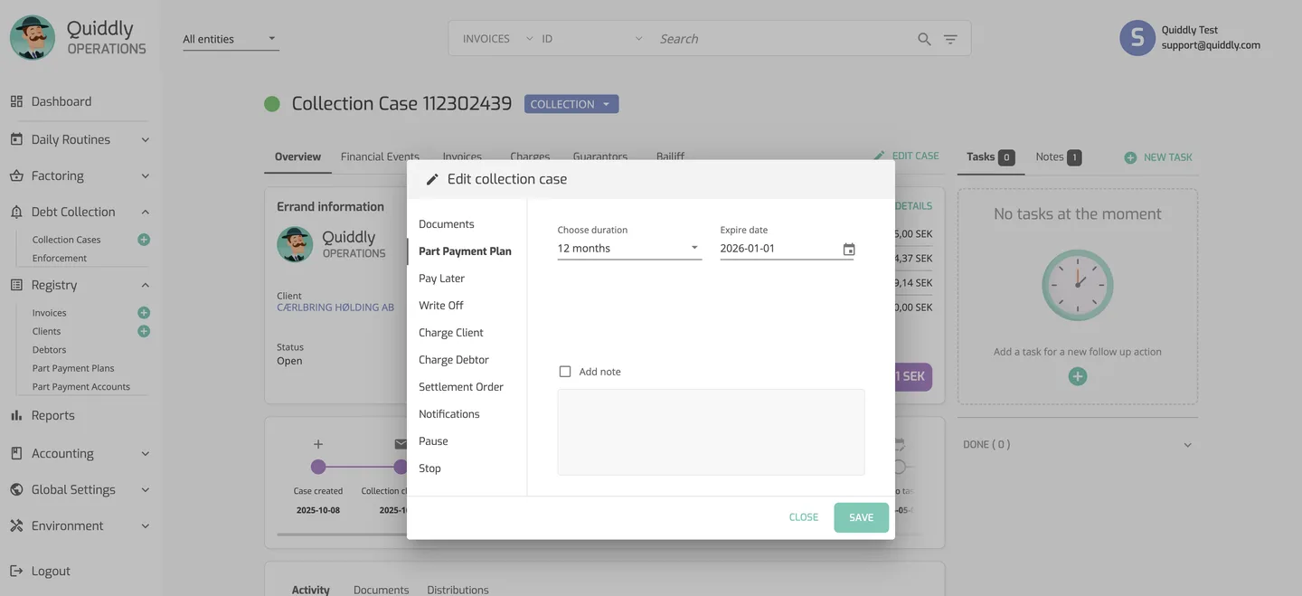The image size is (1302, 596).
Task: Open the INVOICES search type dropdown
Action: pyautogui.click(x=497, y=39)
